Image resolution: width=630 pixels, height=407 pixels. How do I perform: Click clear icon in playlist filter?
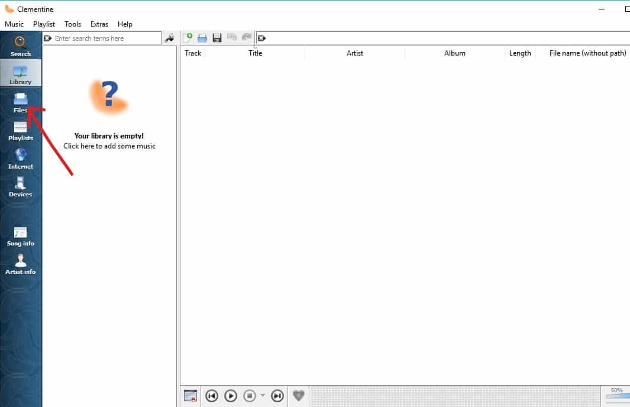coord(261,38)
